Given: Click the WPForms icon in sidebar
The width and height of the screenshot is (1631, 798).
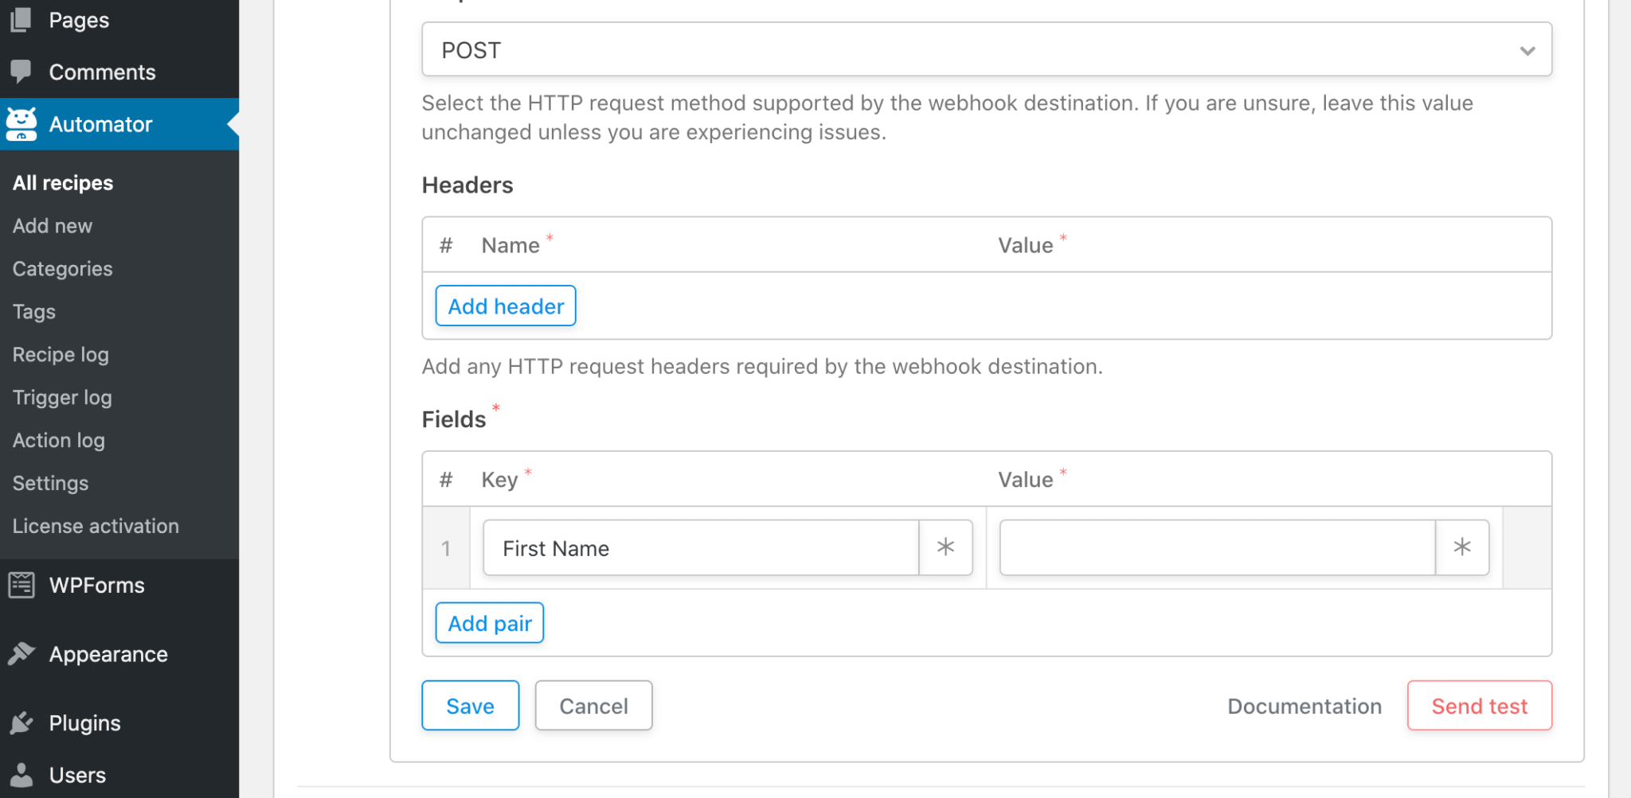Looking at the screenshot, I should [22, 585].
